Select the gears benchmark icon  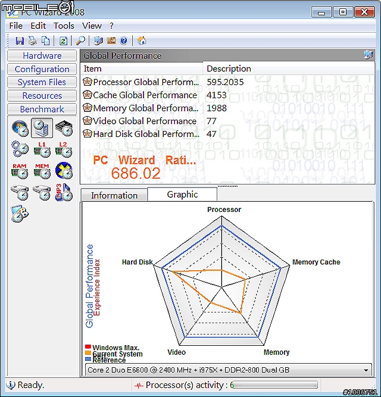point(20,149)
